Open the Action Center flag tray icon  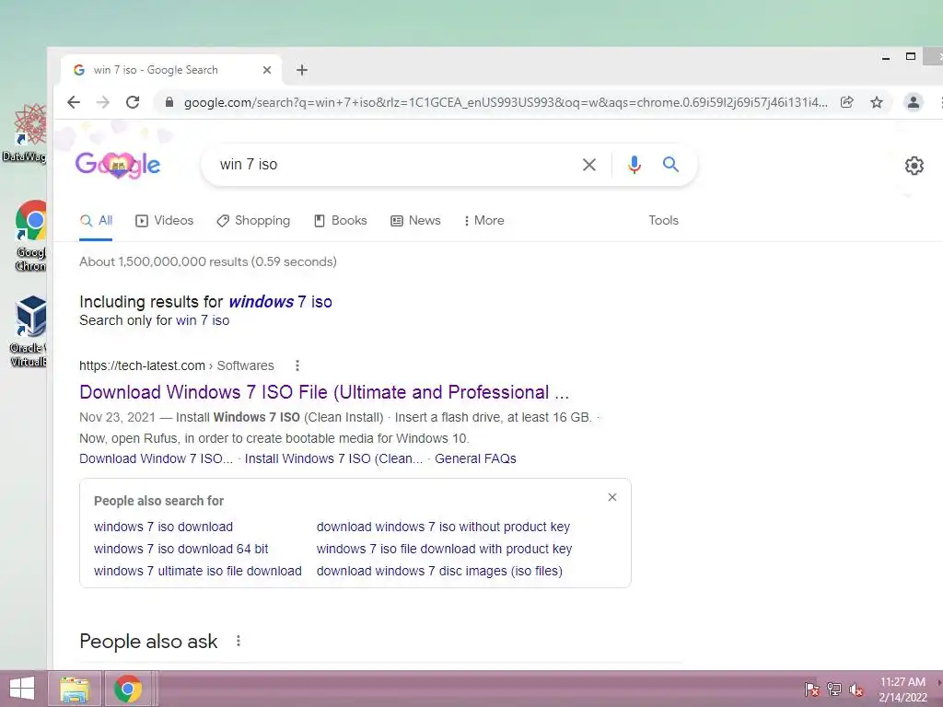point(811,689)
